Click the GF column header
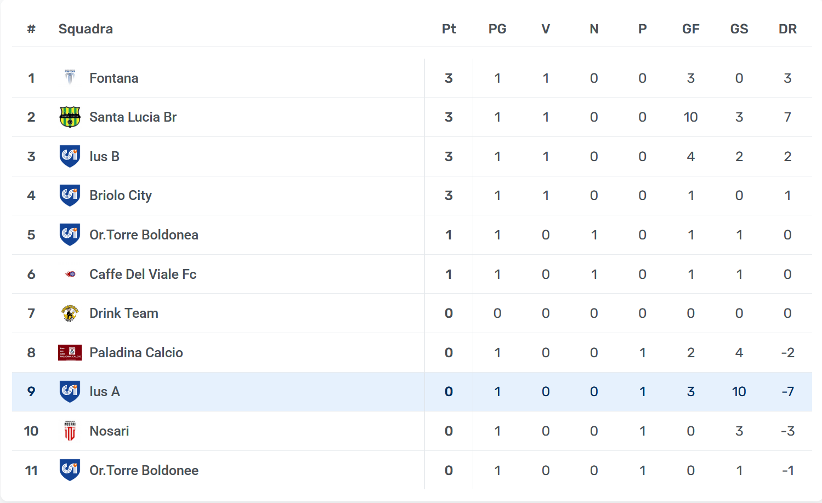822x503 pixels. 690,29
